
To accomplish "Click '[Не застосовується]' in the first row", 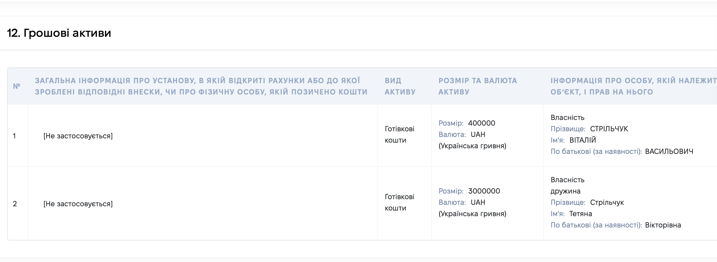I will click(78, 136).
